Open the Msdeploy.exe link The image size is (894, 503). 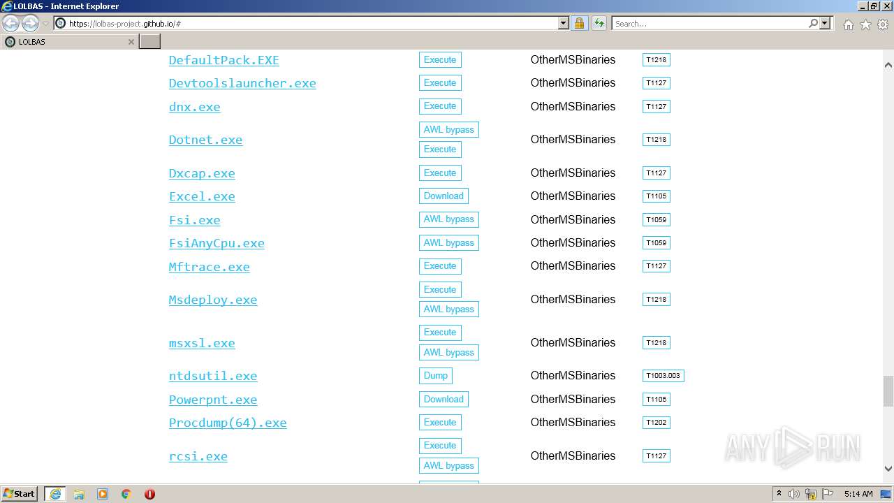coord(213,300)
